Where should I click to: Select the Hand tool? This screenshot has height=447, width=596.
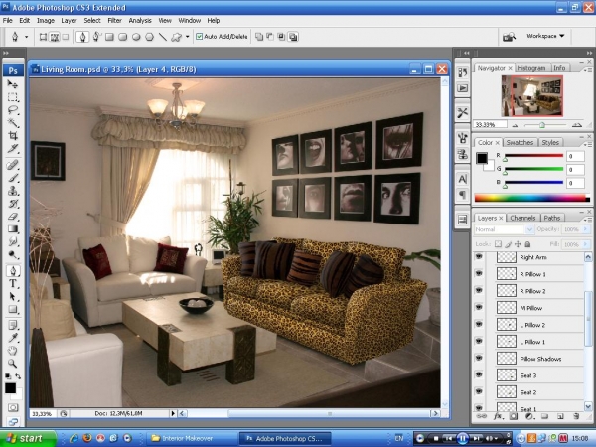13,351
